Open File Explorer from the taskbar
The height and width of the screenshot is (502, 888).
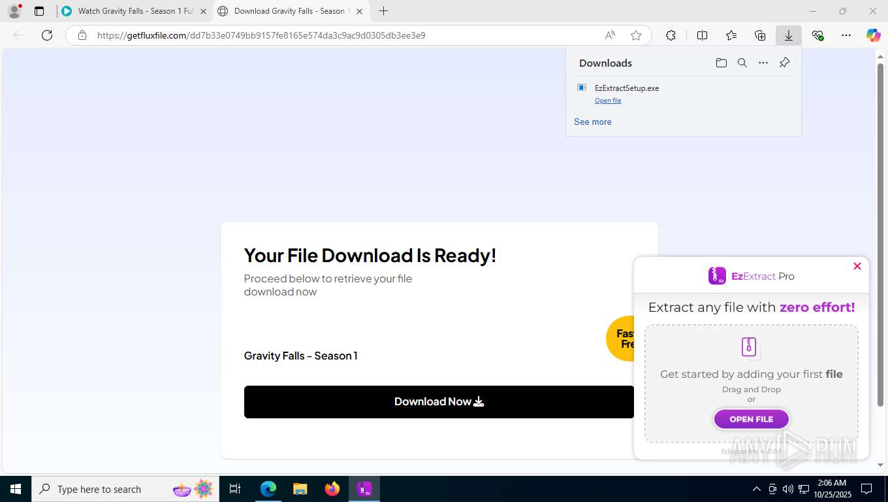coord(300,489)
